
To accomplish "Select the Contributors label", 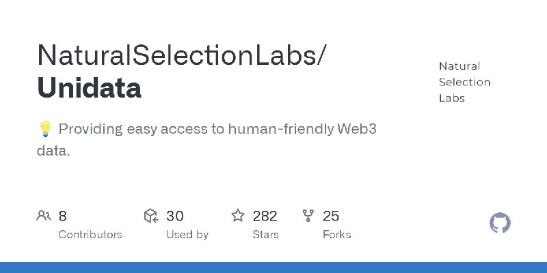I will (x=90, y=234).
